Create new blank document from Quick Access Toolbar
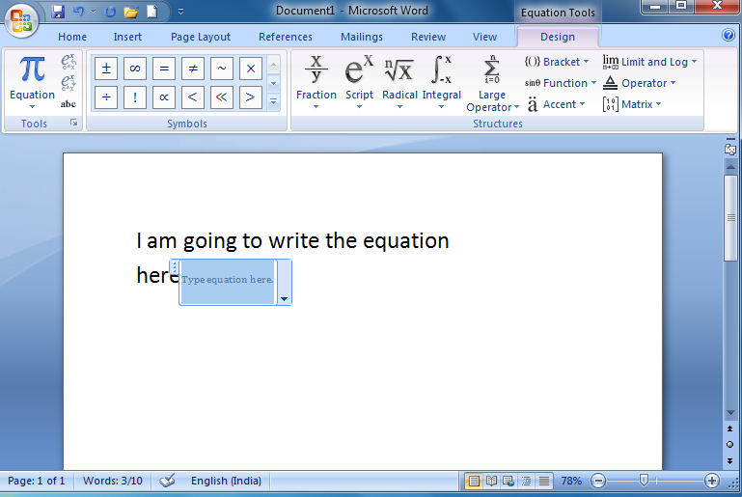This screenshot has height=497, width=742. 151,12
